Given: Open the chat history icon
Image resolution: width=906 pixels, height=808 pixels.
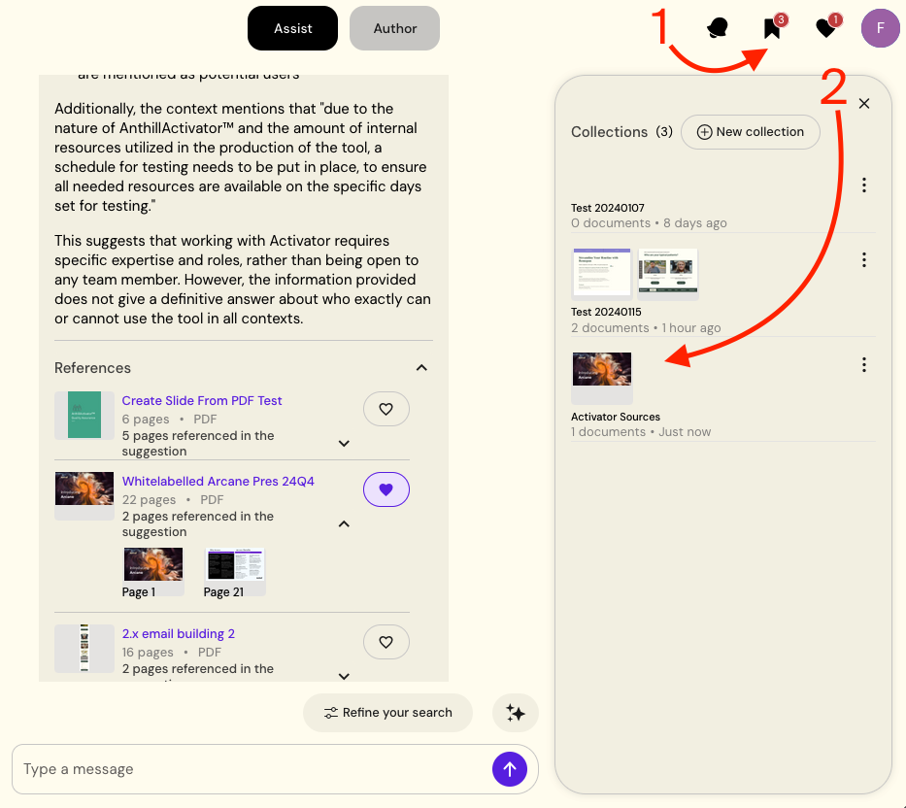Looking at the screenshot, I should tap(718, 28).
